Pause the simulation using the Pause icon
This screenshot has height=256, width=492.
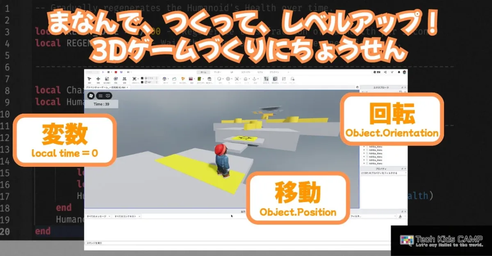(x=109, y=72)
